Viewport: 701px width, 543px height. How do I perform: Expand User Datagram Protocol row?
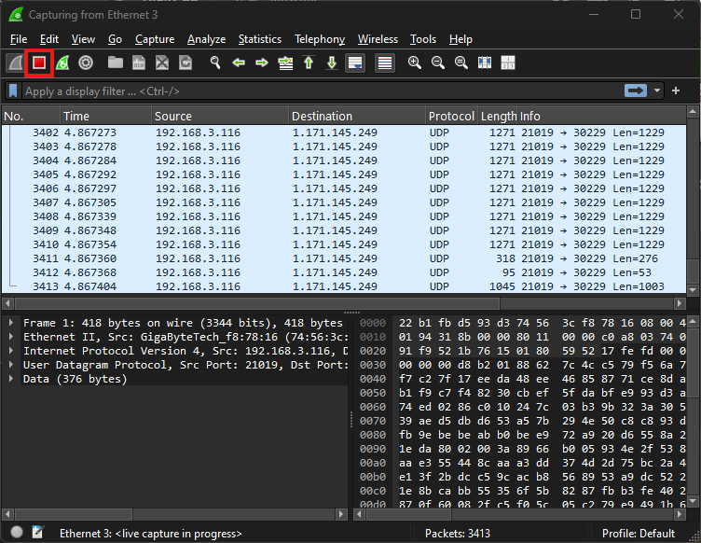coord(11,365)
